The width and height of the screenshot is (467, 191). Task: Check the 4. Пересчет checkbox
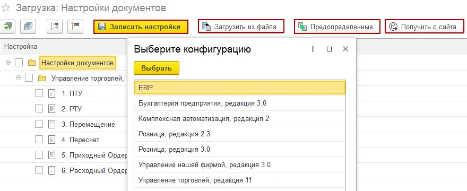point(39,140)
